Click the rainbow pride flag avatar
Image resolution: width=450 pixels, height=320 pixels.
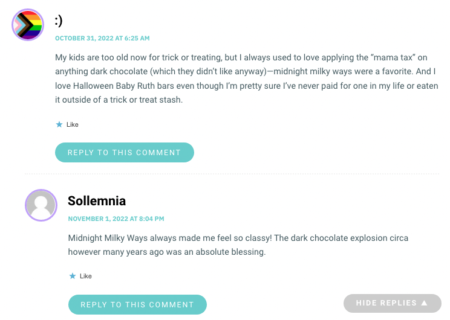[28, 25]
